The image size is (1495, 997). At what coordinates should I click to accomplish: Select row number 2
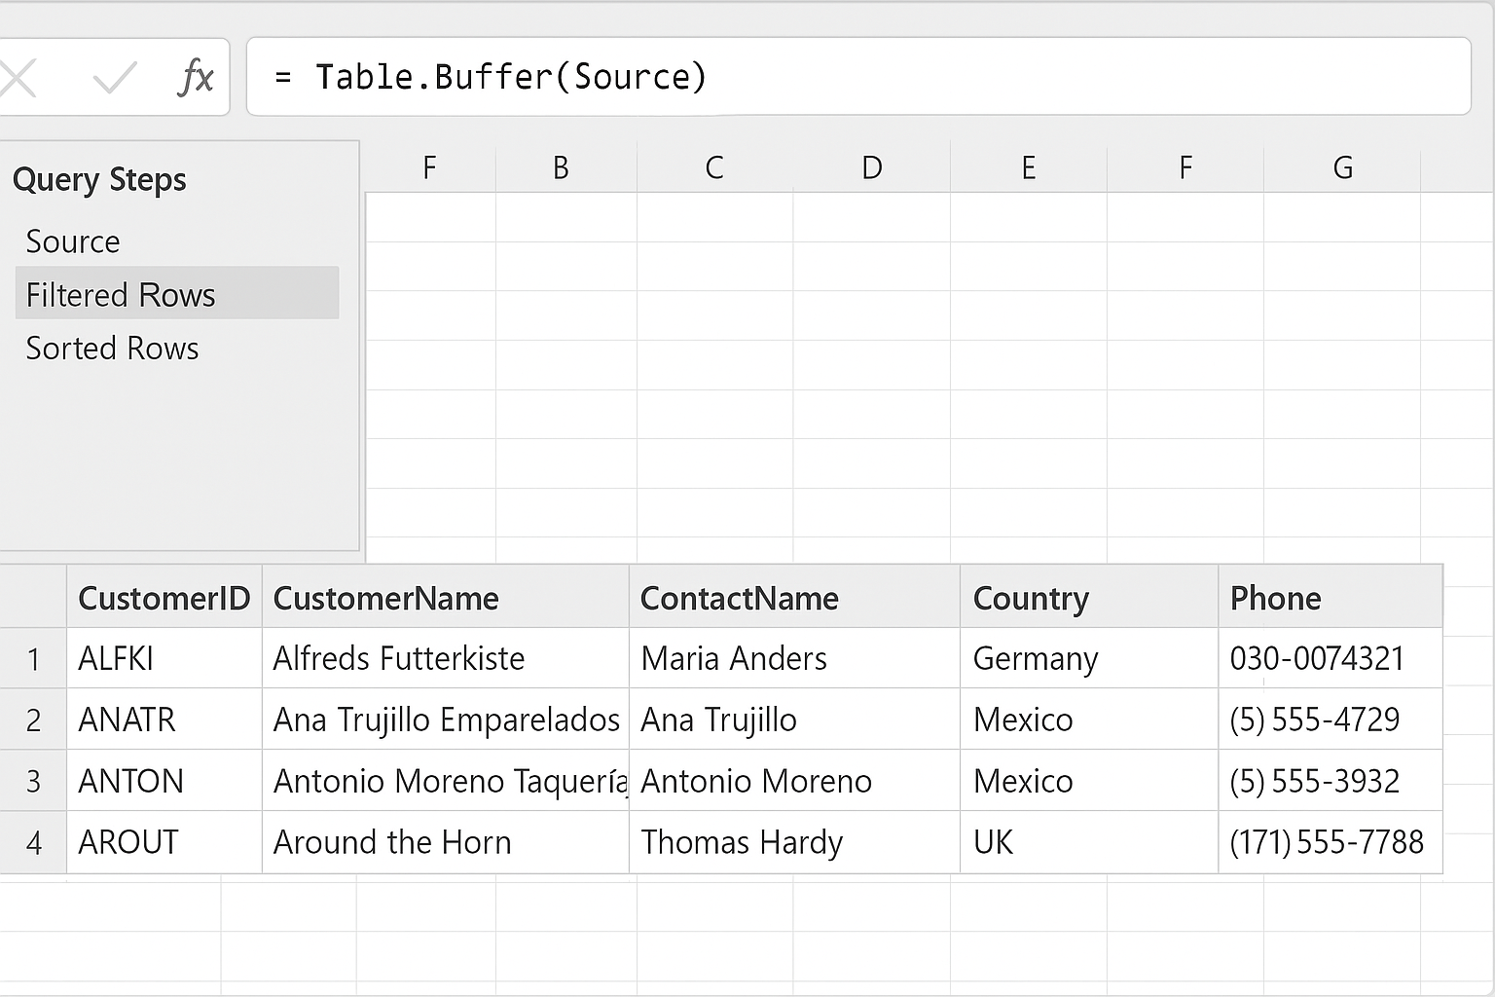pyautogui.click(x=33, y=720)
